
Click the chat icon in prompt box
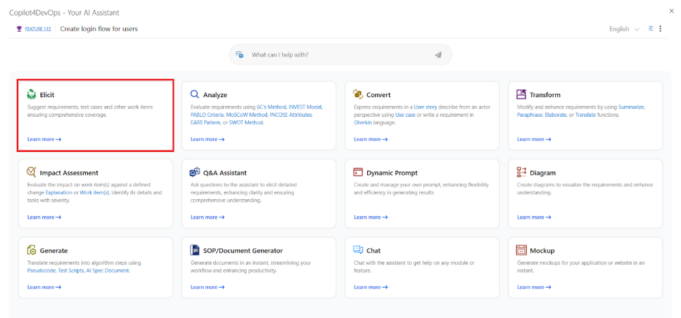point(240,55)
